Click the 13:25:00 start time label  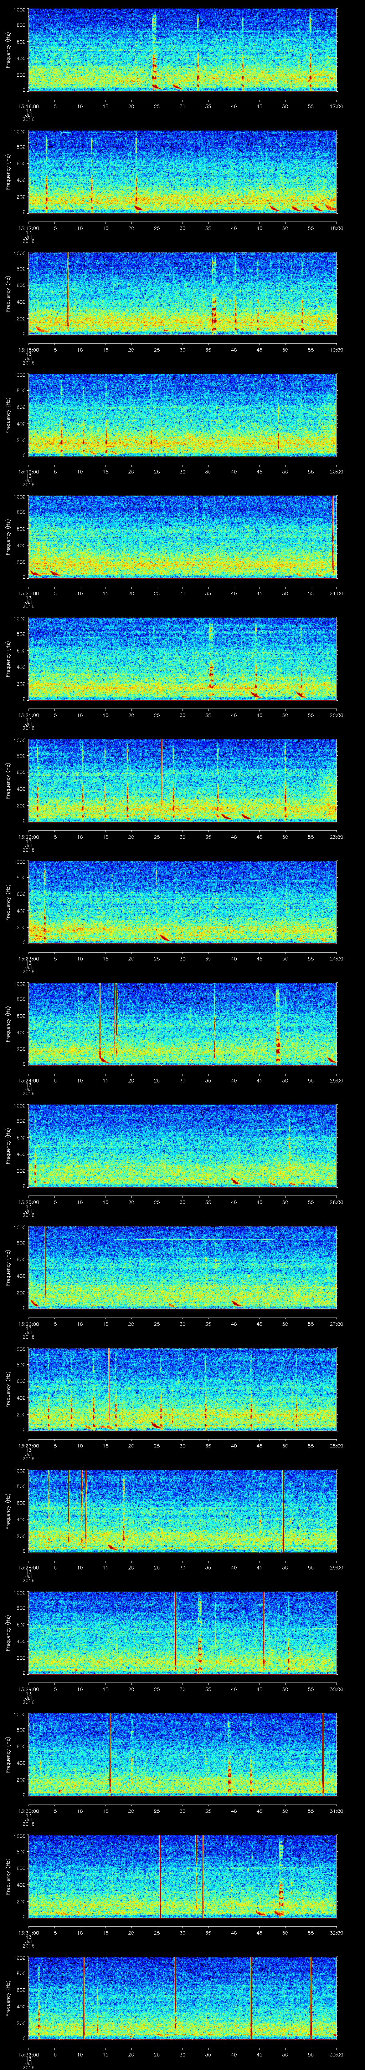(x=28, y=1202)
